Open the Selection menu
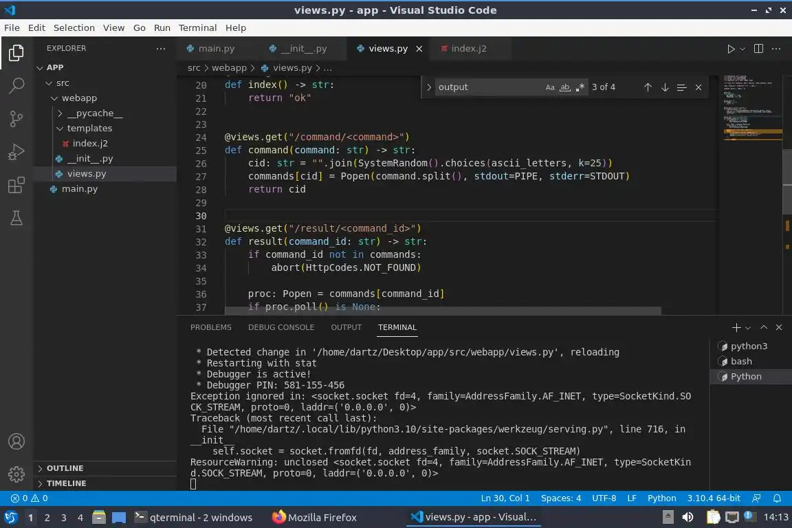 (74, 27)
